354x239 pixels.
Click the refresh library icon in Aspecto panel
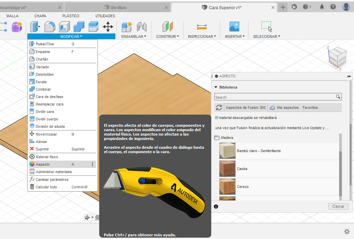[219, 107]
